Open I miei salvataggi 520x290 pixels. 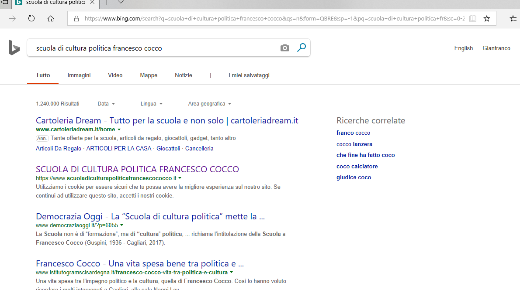[x=249, y=75]
